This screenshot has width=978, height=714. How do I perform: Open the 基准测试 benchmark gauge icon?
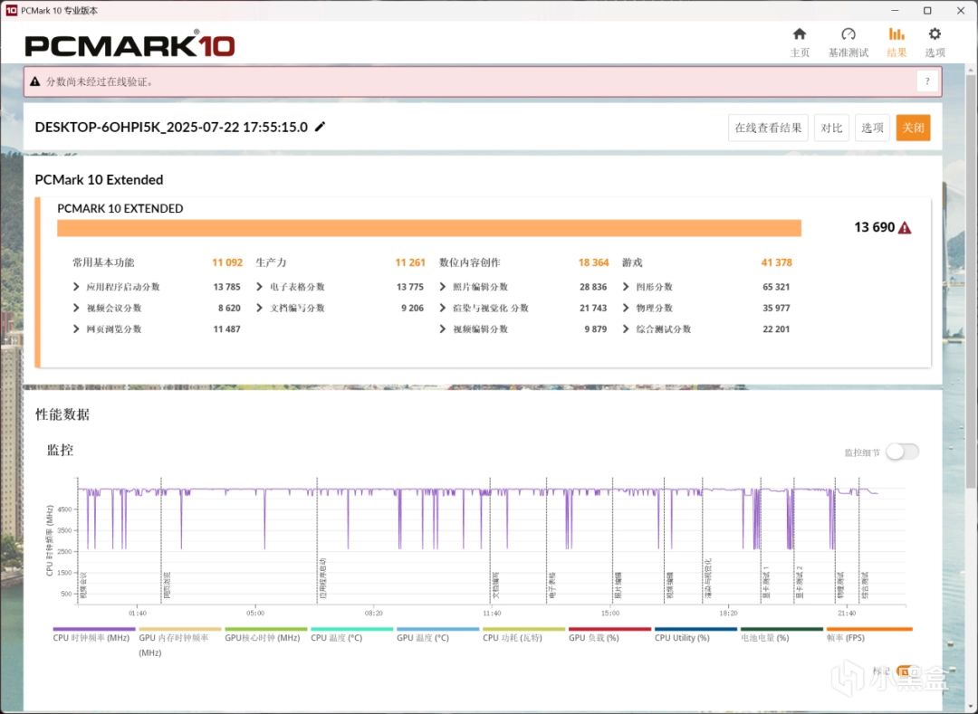(x=848, y=33)
